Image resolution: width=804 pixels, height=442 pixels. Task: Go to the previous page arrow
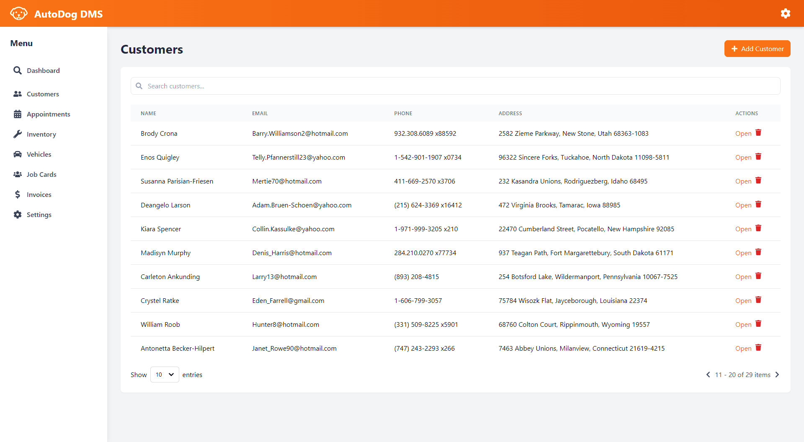tap(708, 375)
